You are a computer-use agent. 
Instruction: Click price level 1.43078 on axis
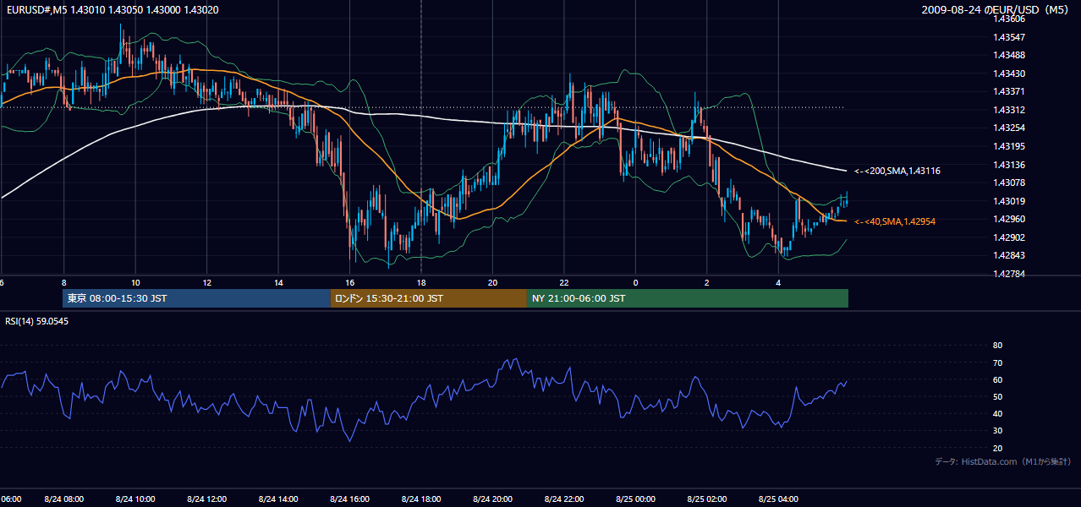pos(1009,183)
